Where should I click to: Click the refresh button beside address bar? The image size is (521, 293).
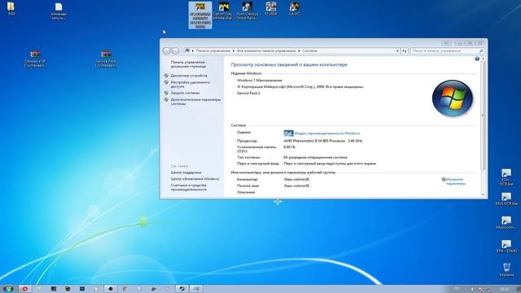click(x=405, y=50)
